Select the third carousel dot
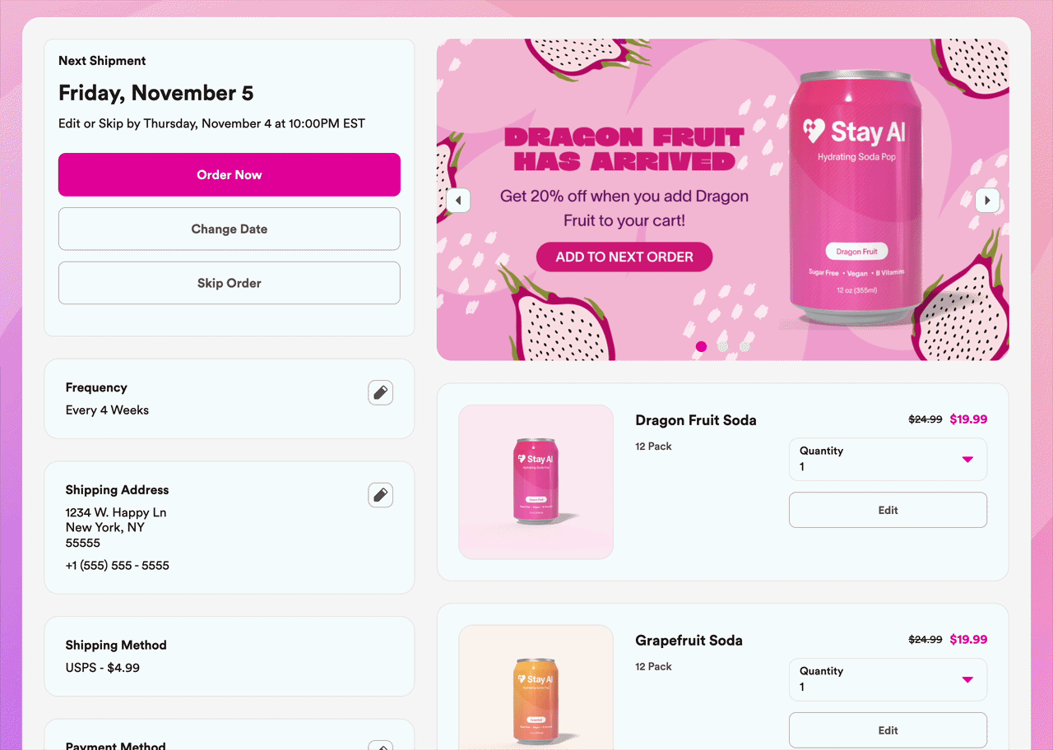Image resolution: width=1053 pixels, height=750 pixels. [x=745, y=346]
